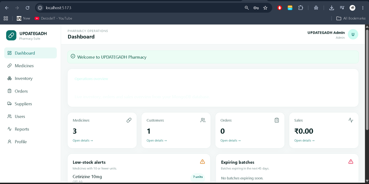Click the 7 units badge for Cetirizine

[198, 177]
